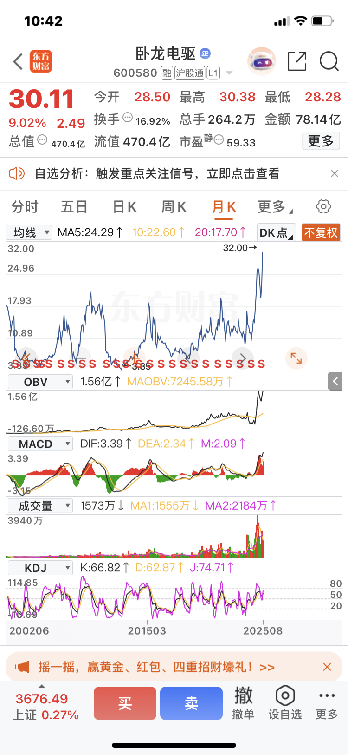348x755 pixels.
Task: Tap the 卖 sell button
Action: click(x=191, y=703)
